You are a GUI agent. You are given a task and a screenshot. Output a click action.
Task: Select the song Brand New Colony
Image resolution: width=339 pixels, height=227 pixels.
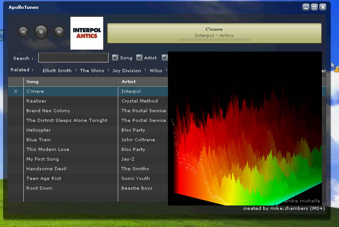[48, 111]
